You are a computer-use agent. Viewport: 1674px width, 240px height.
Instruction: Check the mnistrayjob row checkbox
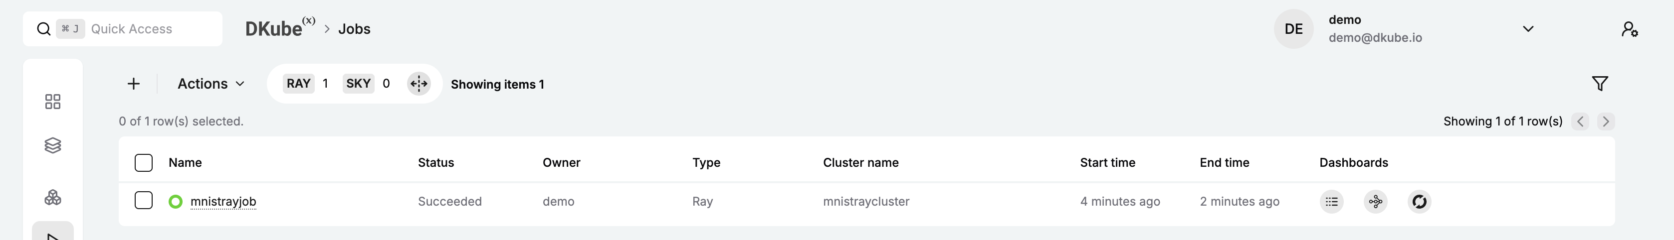[x=144, y=201]
